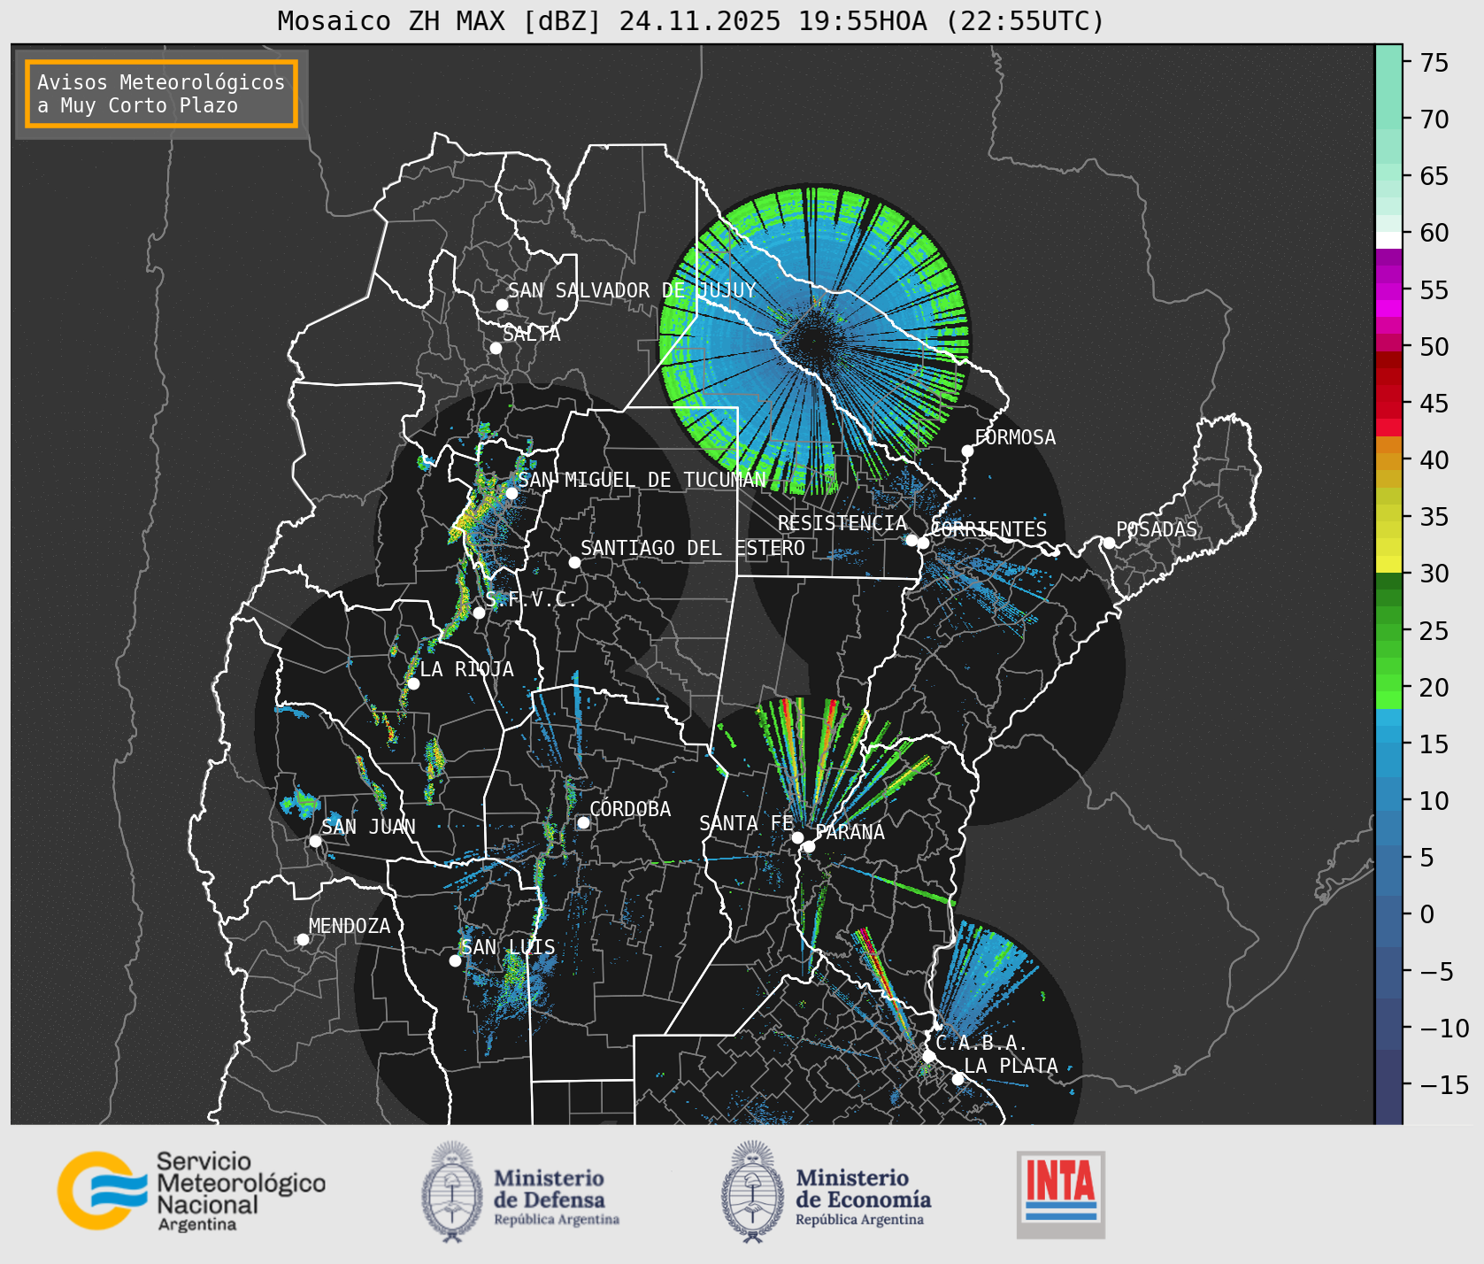1484x1264 pixels.
Task: Select the Córdoba city marker
Action: click(x=583, y=822)
